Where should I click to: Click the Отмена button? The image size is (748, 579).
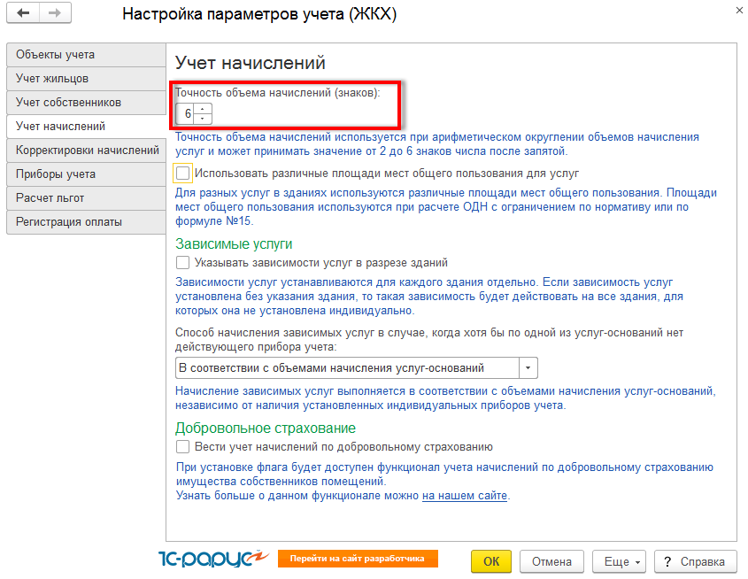[x=551, y=561]
